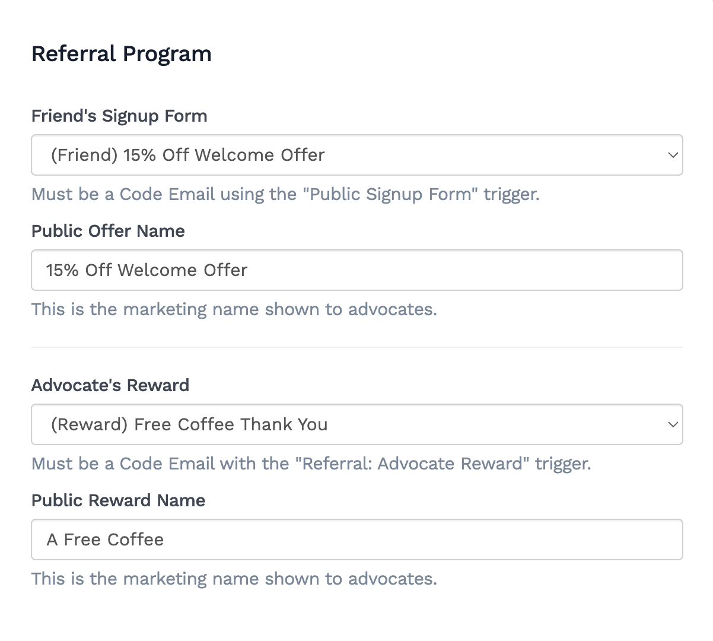Viewport: 713px width, 641px height.
Task: Click the marketing name hint below Public Offer Name
Action: (234, 309)
